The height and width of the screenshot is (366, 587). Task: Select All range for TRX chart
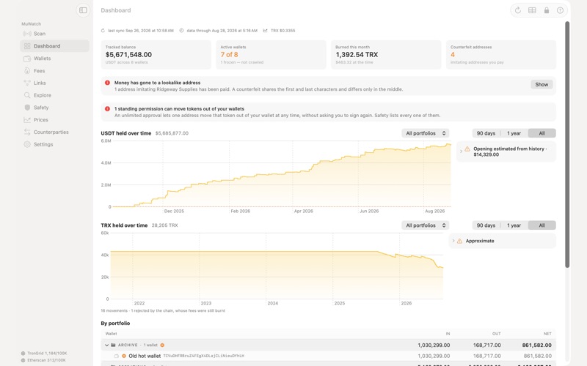542,225
